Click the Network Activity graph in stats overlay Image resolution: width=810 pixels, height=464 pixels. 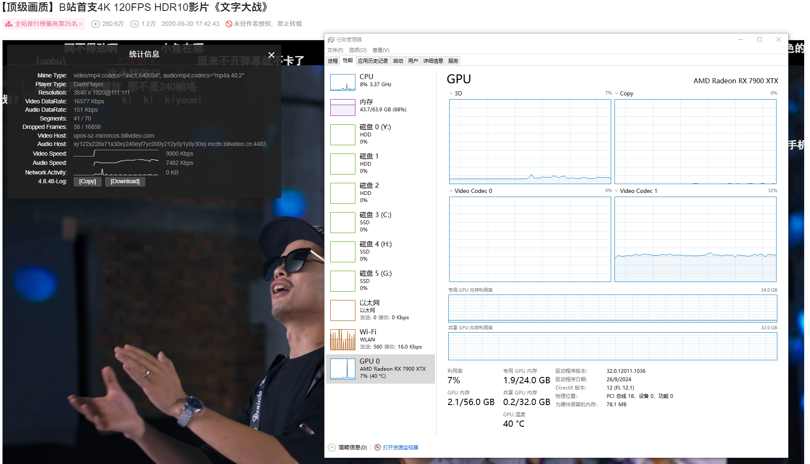[116, 172]
